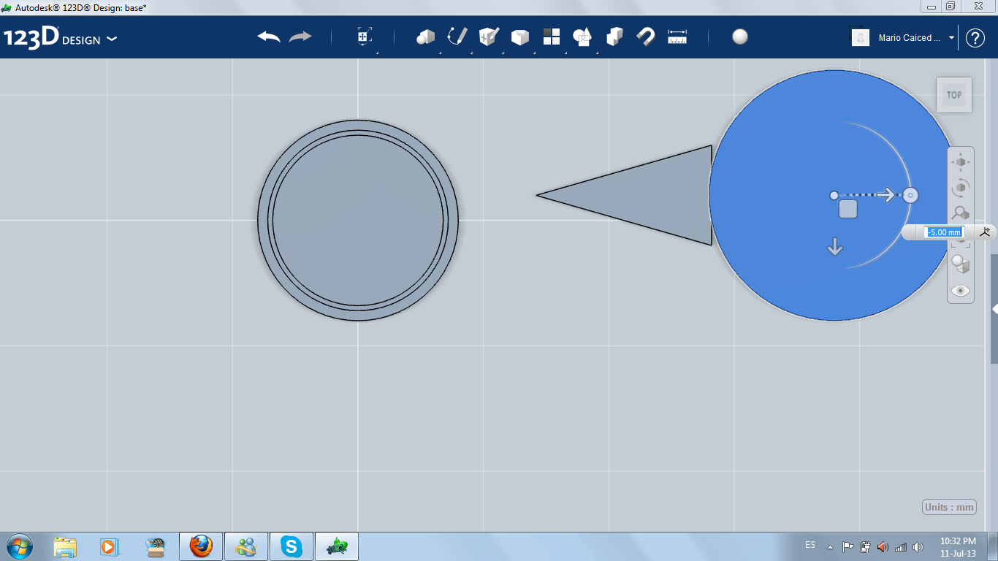Screen dimensions: 998x561
Task: Click the rotation ring handle on manipulator
Action: [x=910, y=195]
